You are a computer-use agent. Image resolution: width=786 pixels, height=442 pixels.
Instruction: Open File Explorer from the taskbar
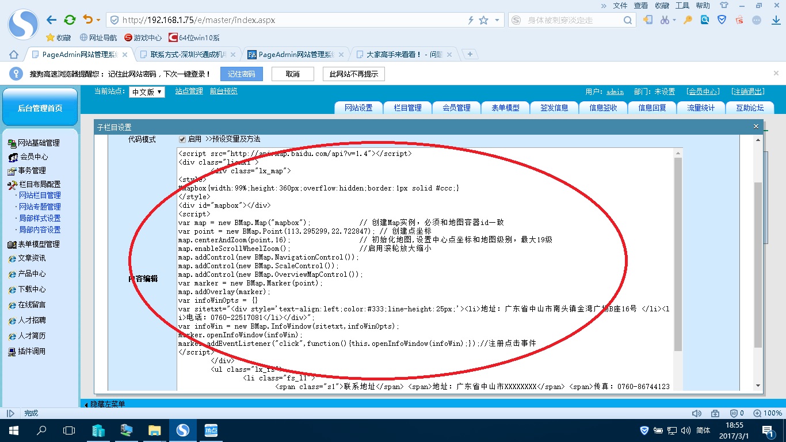[154, 430]
